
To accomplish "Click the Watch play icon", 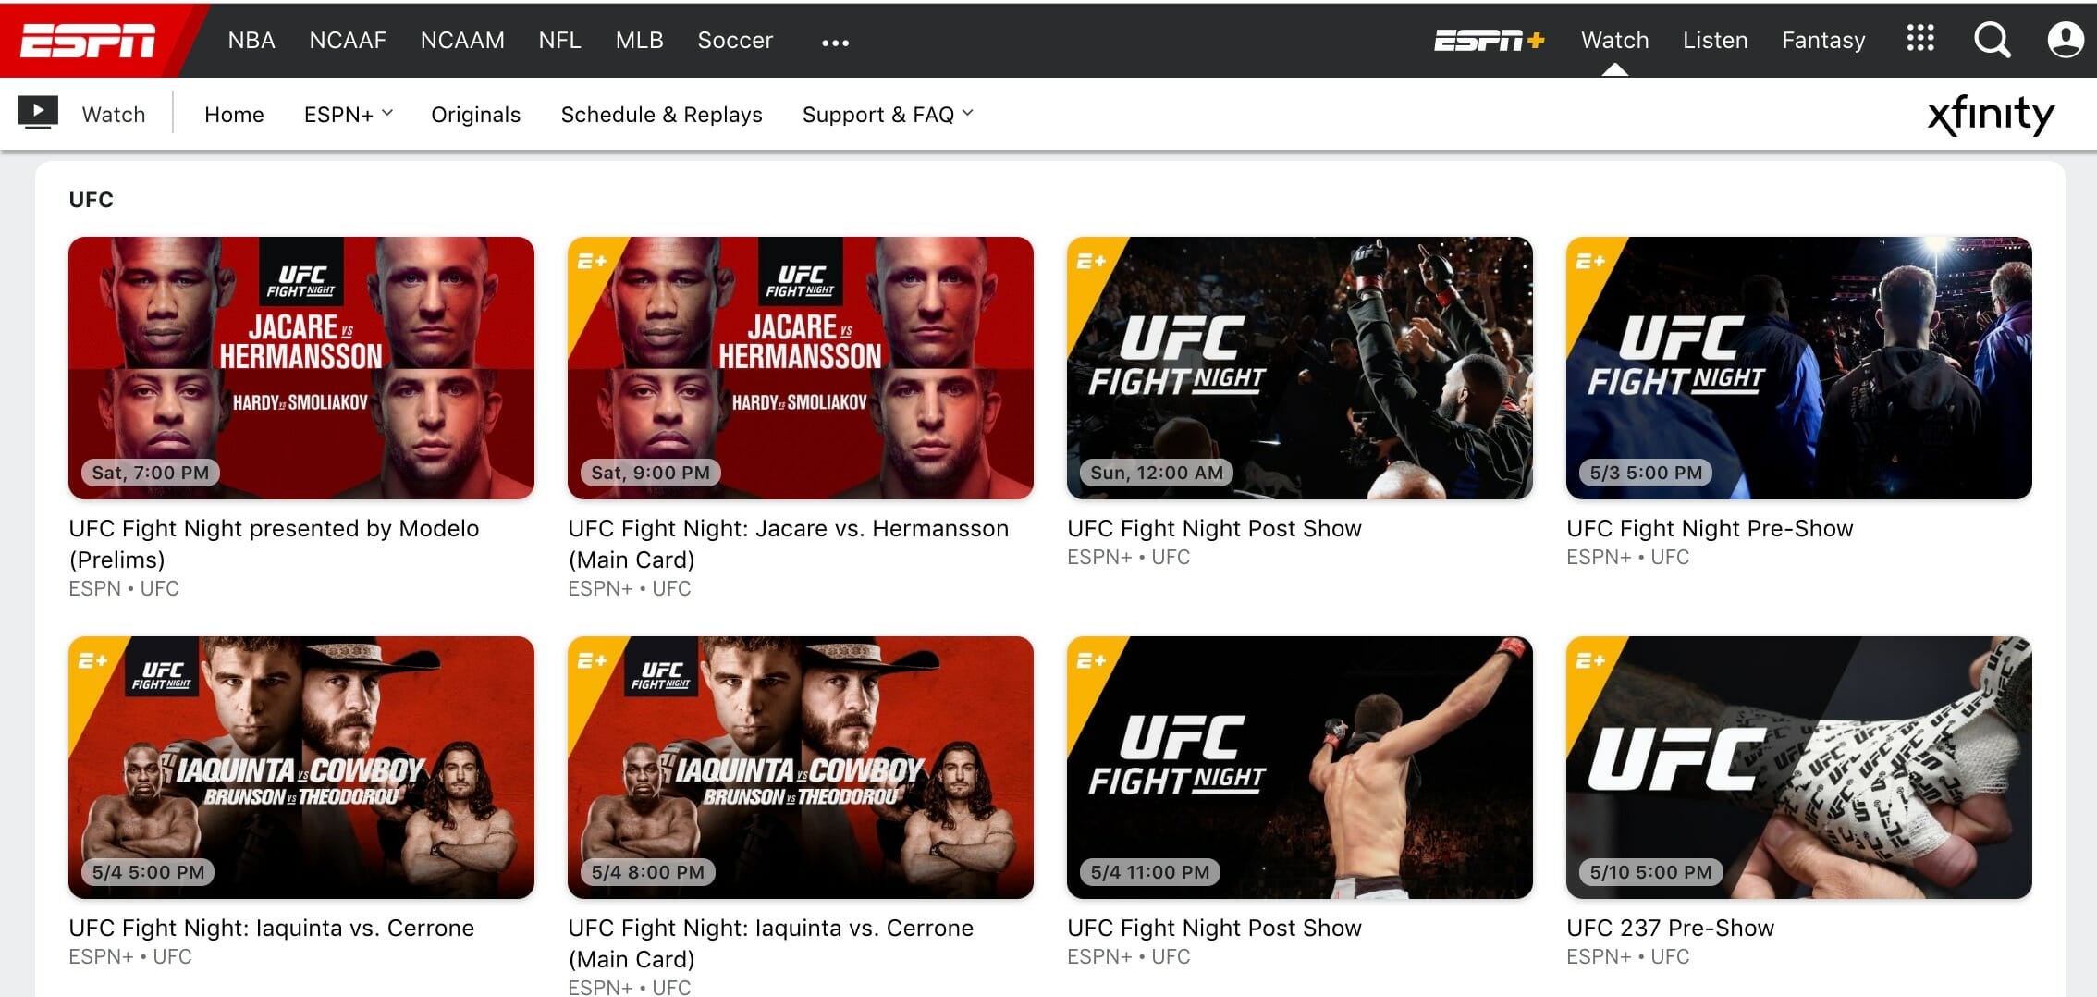I will 38,113.
